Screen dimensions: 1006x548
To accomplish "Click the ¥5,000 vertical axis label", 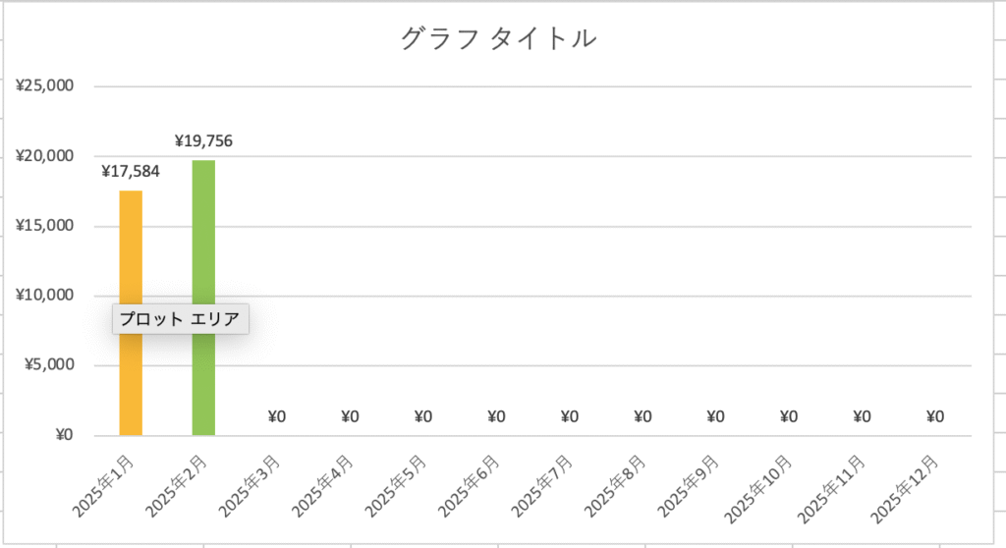I will (49, 364).
